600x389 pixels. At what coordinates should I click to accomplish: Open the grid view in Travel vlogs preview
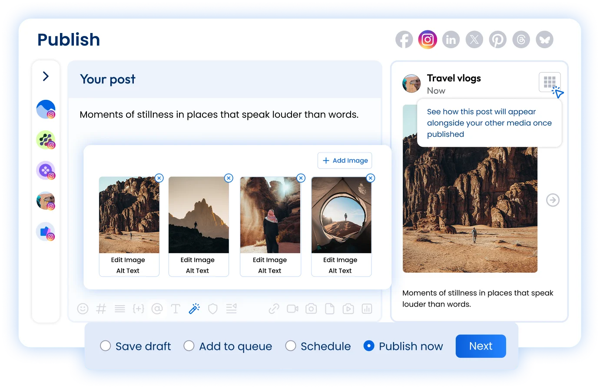click(550, 82)
